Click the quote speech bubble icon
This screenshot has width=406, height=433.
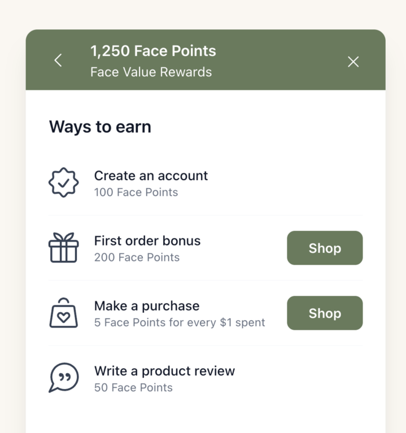click(63, 378)
